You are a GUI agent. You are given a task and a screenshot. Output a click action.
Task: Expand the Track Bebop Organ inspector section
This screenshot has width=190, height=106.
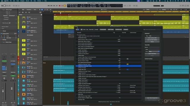1,42
